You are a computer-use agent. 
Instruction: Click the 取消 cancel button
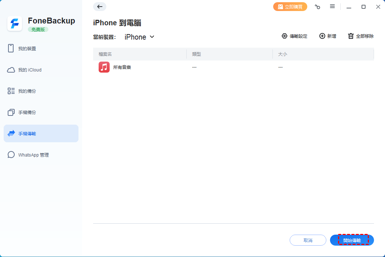pos(308,240)
